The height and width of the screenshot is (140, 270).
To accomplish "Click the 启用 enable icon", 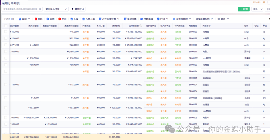I will [47, 19].
